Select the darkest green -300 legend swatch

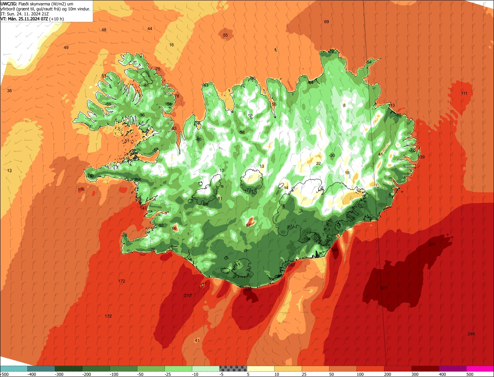[x=68, y=369]
